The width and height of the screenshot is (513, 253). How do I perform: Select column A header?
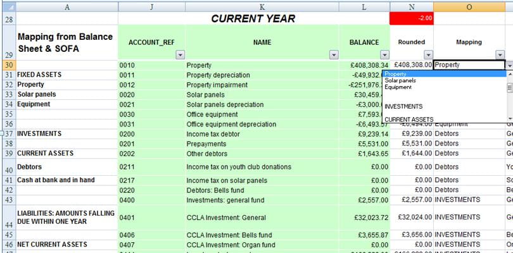point(66,6)
